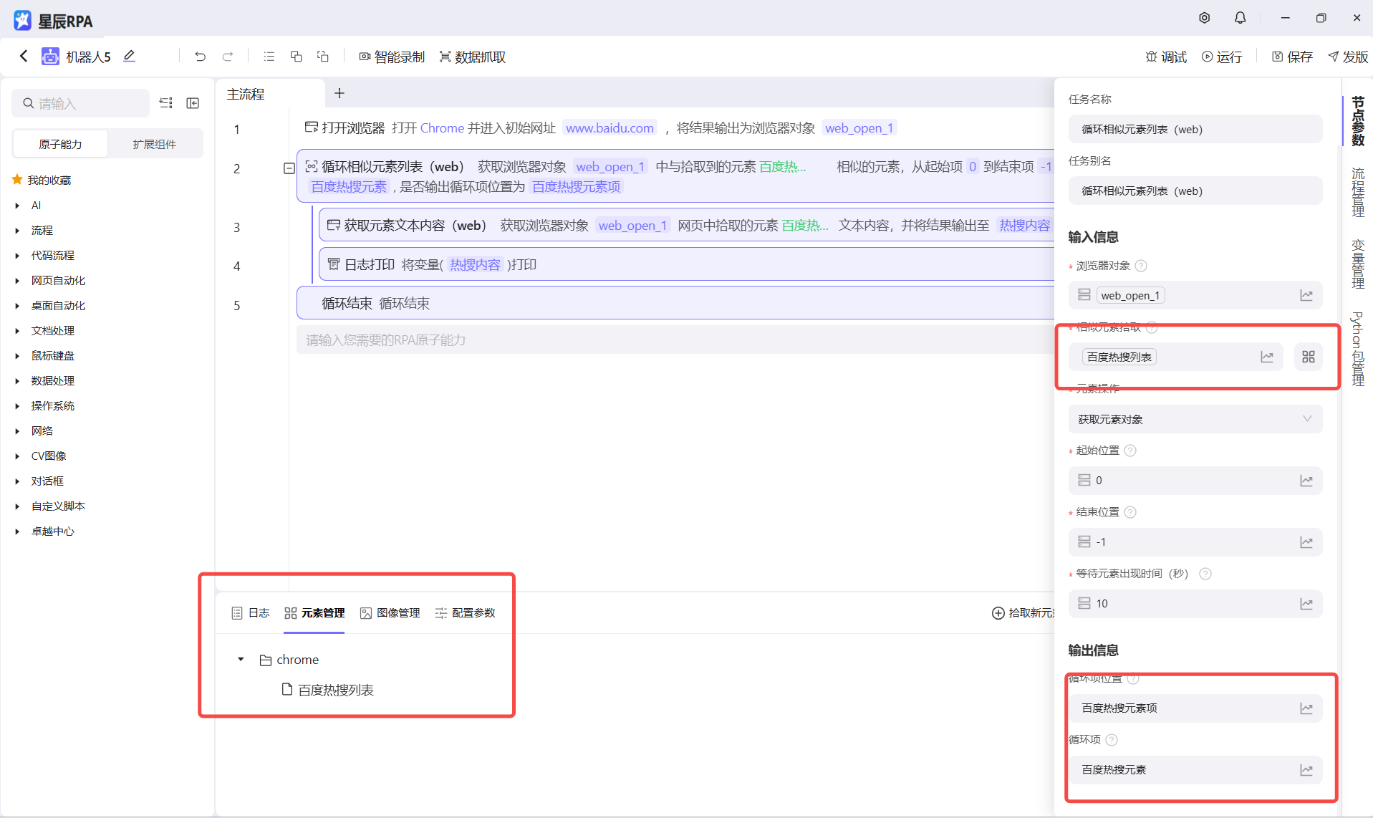Open the 图像管理 tab

[390, 612]
